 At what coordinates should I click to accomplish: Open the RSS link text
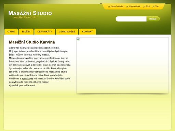coord(148,6)
